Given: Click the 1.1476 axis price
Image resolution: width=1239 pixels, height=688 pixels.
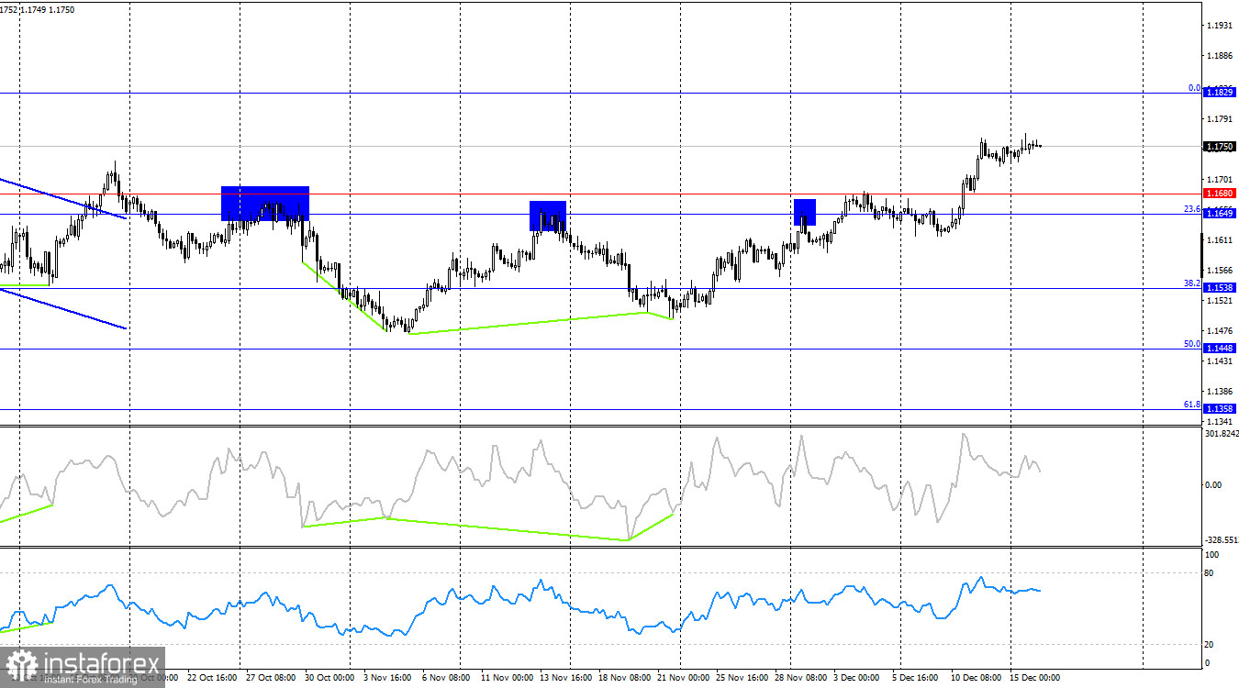Looking at the screenshot, I should coord(1220,331).
